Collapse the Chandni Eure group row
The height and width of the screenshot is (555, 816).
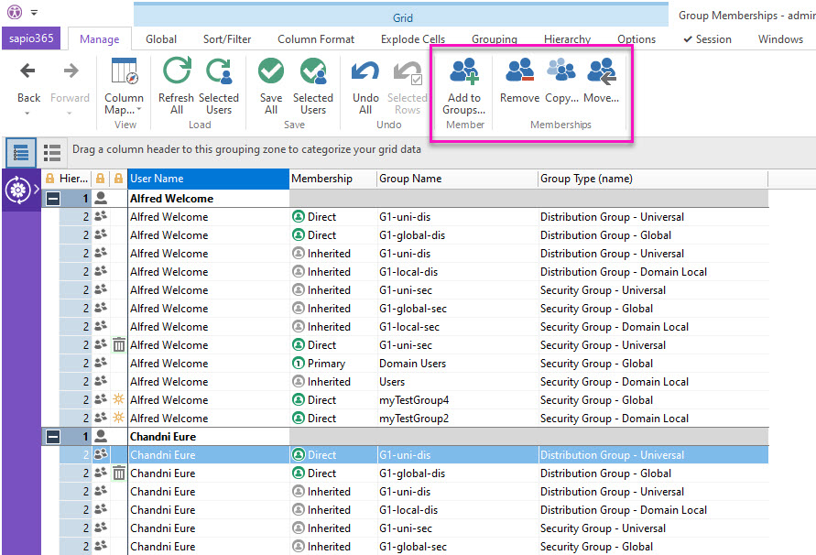(x=53, y=436)
